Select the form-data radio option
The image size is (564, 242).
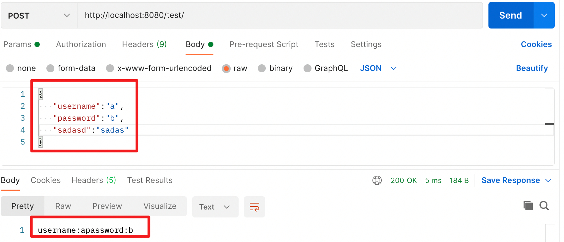click(50, 68)
